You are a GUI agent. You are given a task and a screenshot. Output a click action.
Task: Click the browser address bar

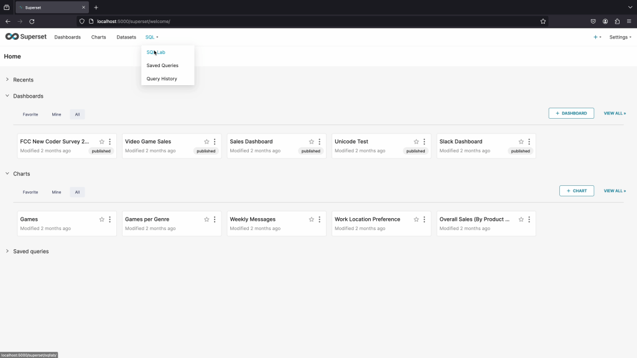click(x=311, y=21)
